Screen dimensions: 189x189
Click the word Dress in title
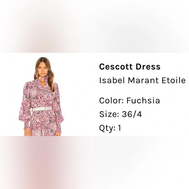click(148, 67)
